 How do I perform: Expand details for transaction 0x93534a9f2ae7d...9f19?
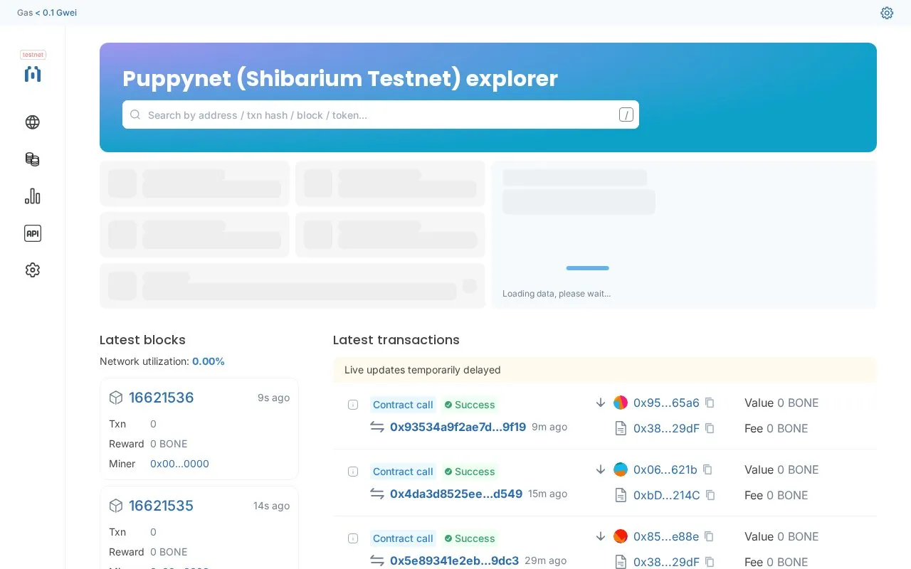pos(353,405)
